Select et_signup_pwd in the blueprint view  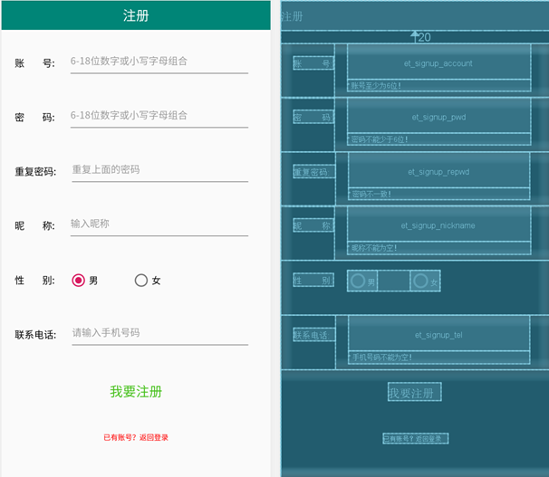click(439, 116)
